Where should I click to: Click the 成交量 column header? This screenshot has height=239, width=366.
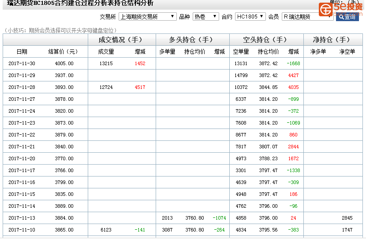point(106,51)
